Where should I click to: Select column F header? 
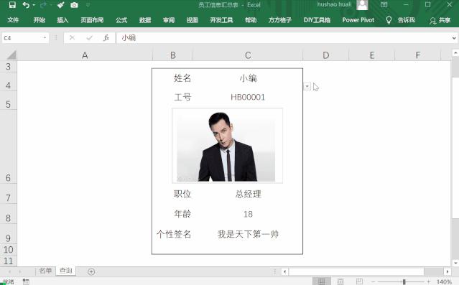click(x=418, y=55)
